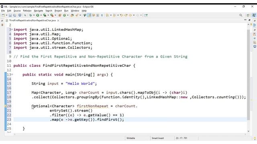This screenshot has height=144, width=257.
Task: Open the minimized Outline view icon
Action: [255, 25]
